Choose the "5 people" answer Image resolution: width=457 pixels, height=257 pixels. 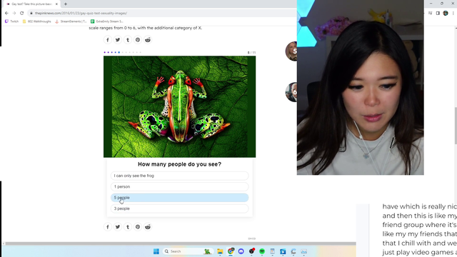pyautogui.click(x=179, y=198)
